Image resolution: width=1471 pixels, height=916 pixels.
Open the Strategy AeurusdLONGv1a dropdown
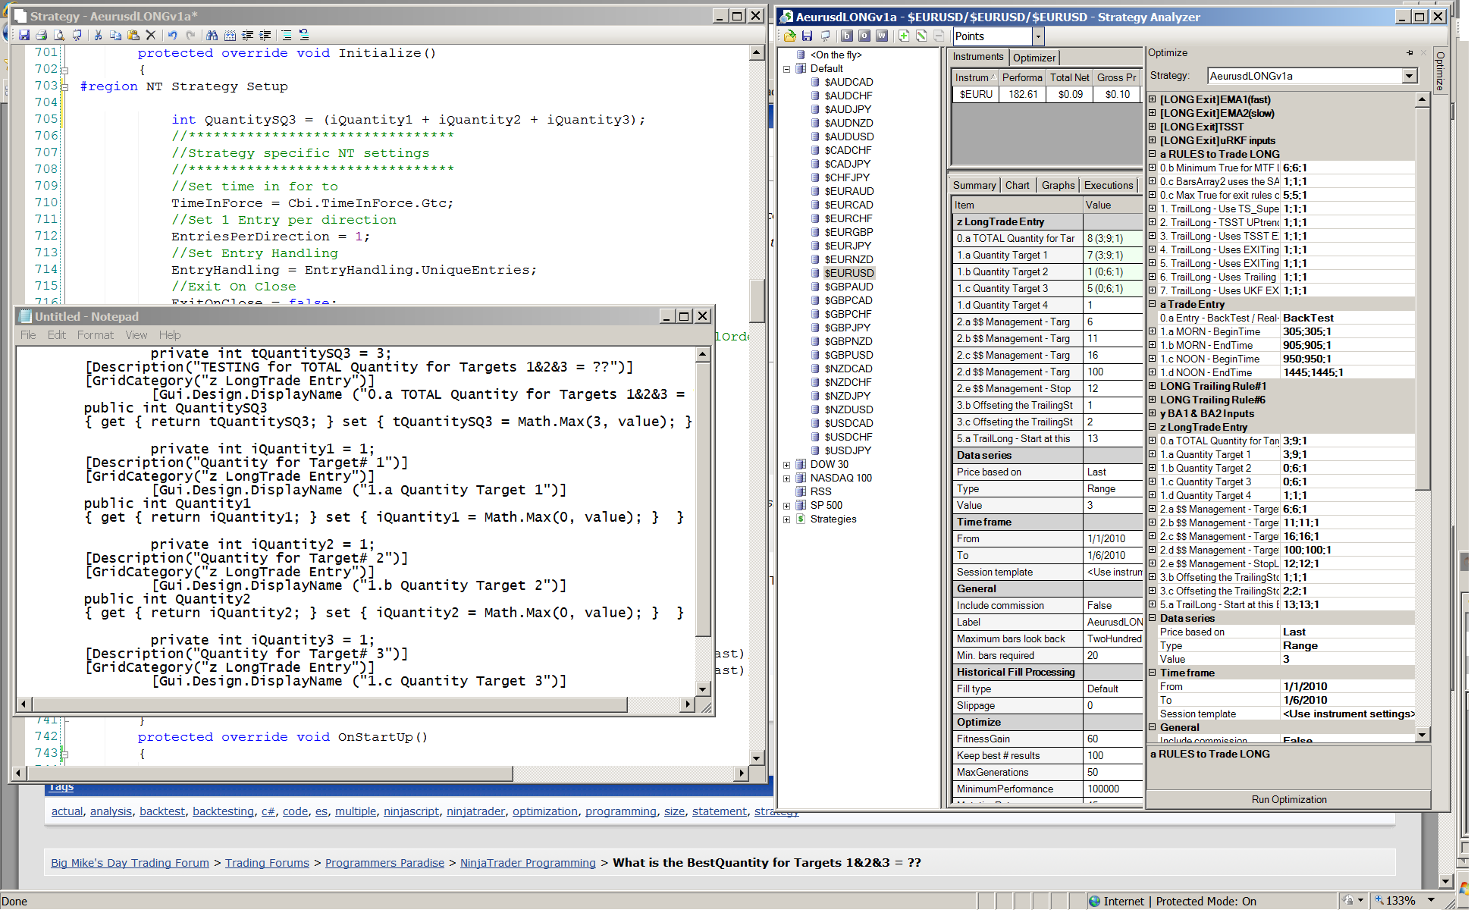(1409, 76)
